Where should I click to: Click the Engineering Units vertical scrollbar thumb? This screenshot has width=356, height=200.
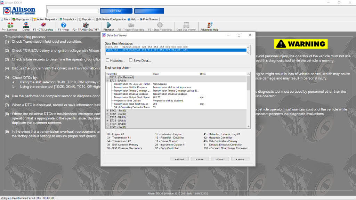pyautogui.click(x=248, y=83)
